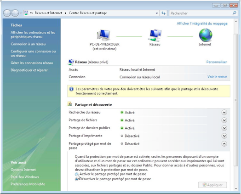The image size is (241, 194).
Task: Click the blue info icon in yellow banner
Action: (71, 89)
